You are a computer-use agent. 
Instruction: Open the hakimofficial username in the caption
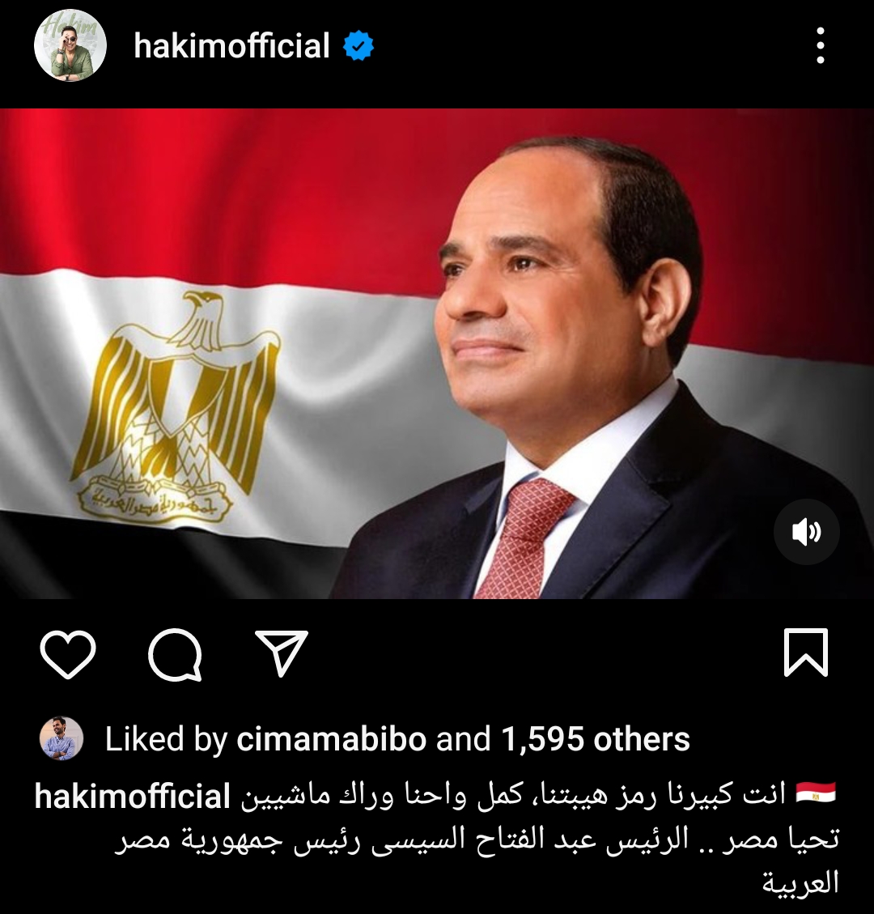coord(132,797)
